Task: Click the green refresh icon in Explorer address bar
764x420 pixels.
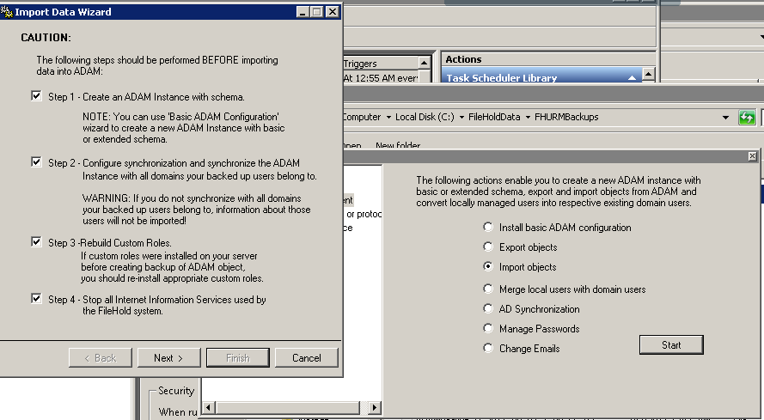Action: click(x=747, y=118)
